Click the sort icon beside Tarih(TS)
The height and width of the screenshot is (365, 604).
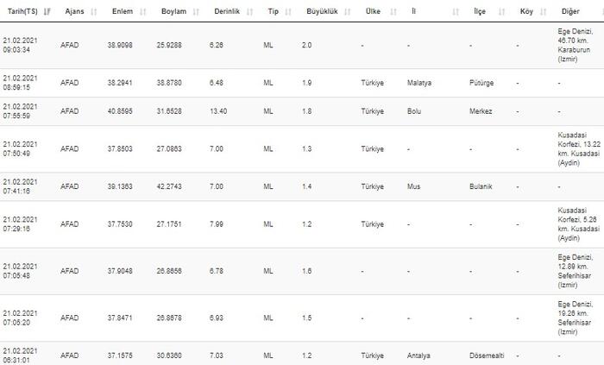47,11
